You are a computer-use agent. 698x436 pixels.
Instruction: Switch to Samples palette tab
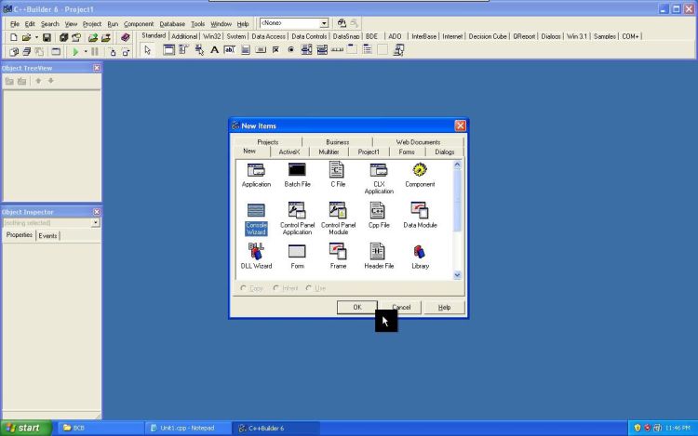[x=605, y=36]
